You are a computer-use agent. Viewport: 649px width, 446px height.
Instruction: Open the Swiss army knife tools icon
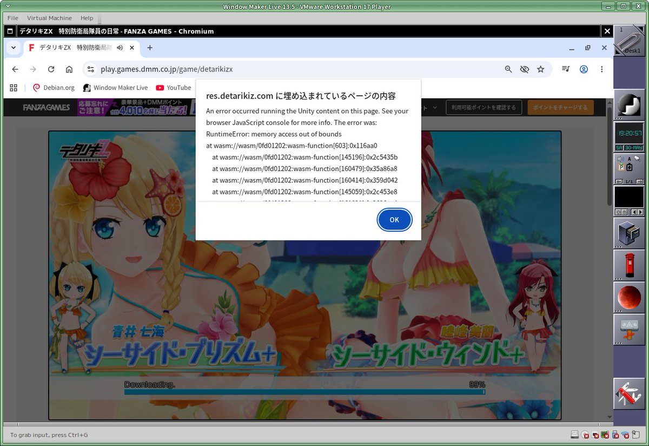click(x=630, y=393)
